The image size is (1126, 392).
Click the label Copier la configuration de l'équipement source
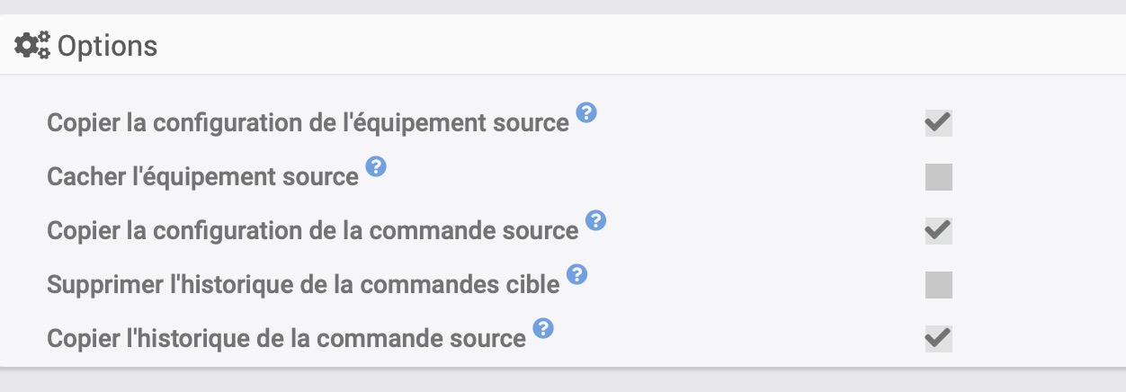pos(308,123)
